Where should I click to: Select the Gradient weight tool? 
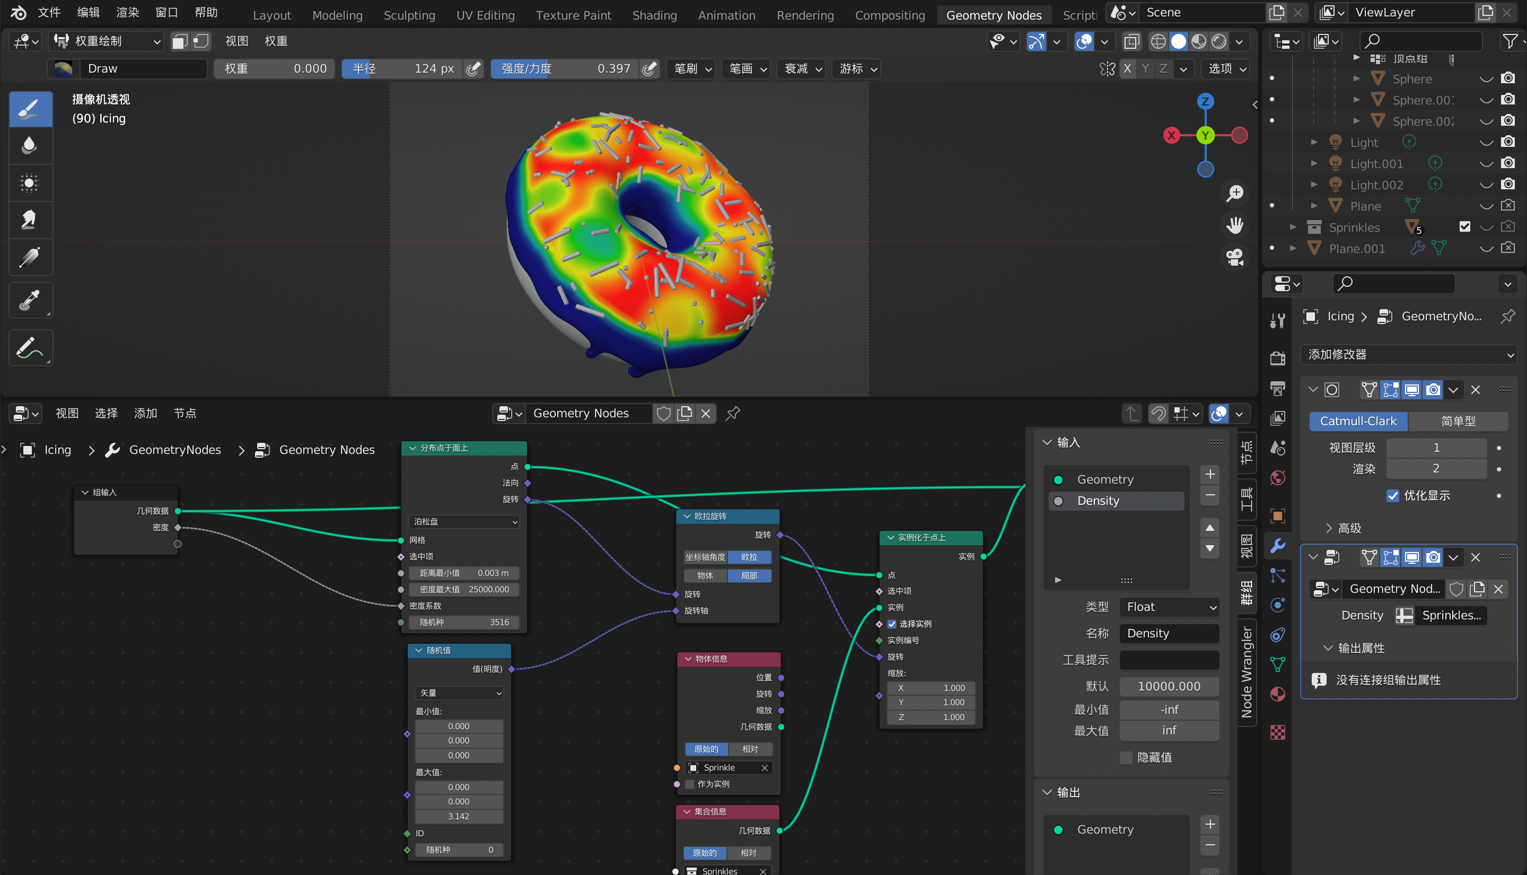30,257
